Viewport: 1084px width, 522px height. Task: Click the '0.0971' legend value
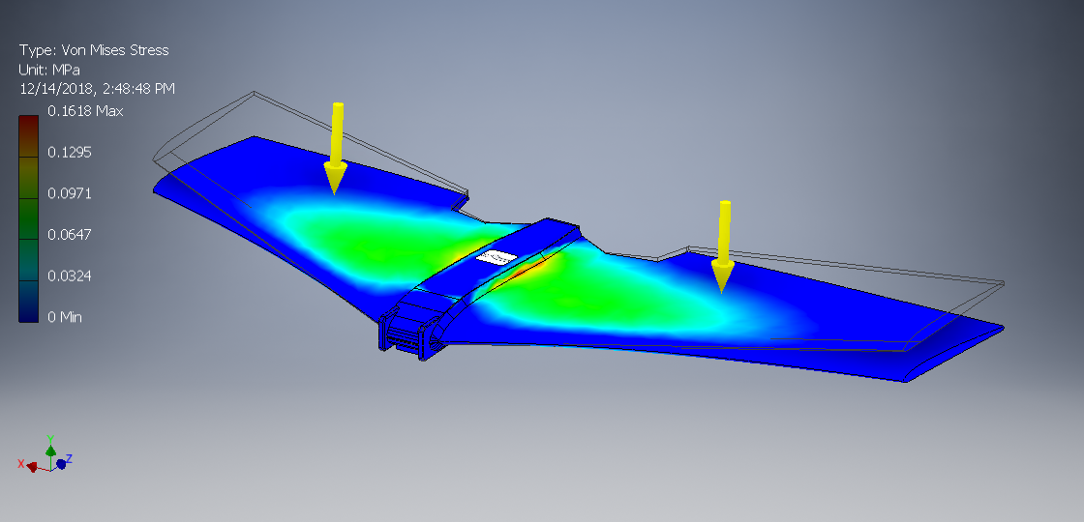click(69, 193)
